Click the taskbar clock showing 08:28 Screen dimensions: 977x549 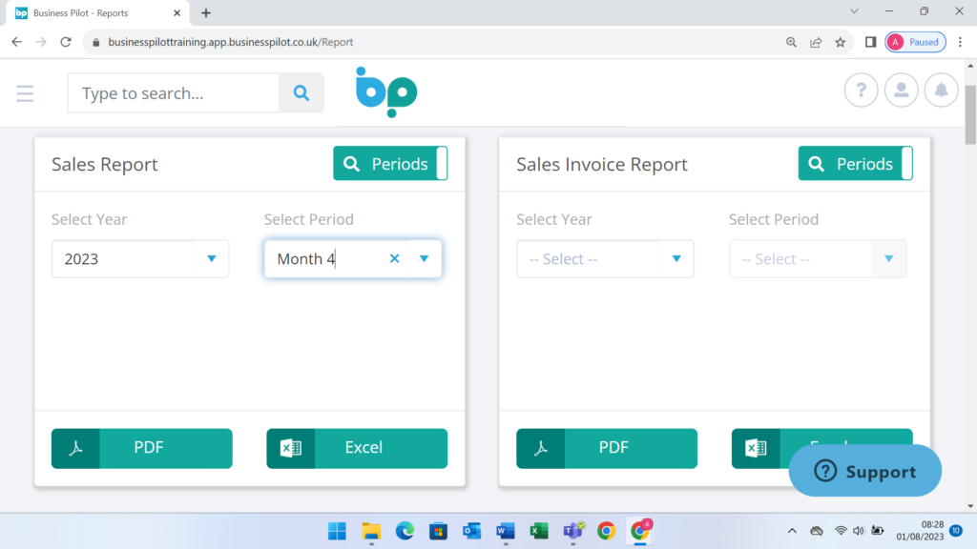pyautogui.click(x=921, y=530)
